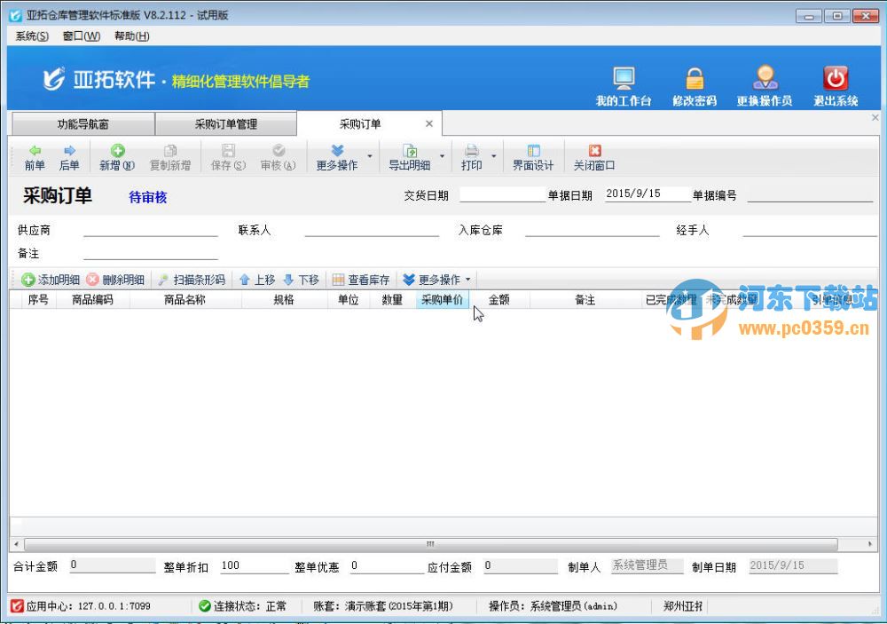Image resolution: width=887 pixels, height=624 pixels.
Task: Click inside the 供应商 input field
Action: click(x=149, y=231)
